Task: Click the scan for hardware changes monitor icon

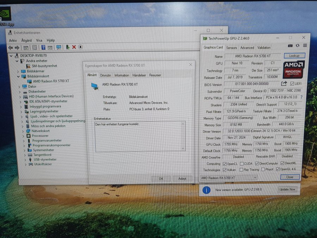Action: (58, 47)
